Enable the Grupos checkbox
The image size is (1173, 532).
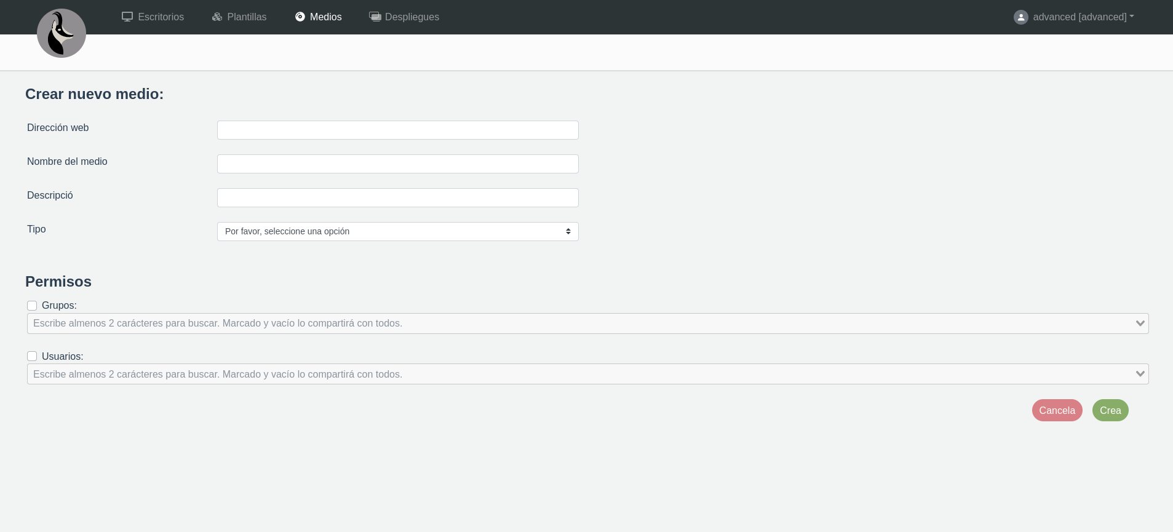coord(32,306)
